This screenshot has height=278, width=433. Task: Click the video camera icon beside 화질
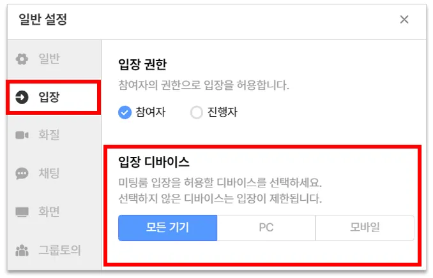(22, 135)
